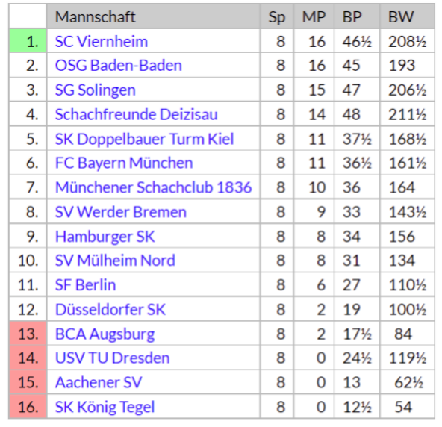Open the OSG Baden-Baden team link

(119, 66)
